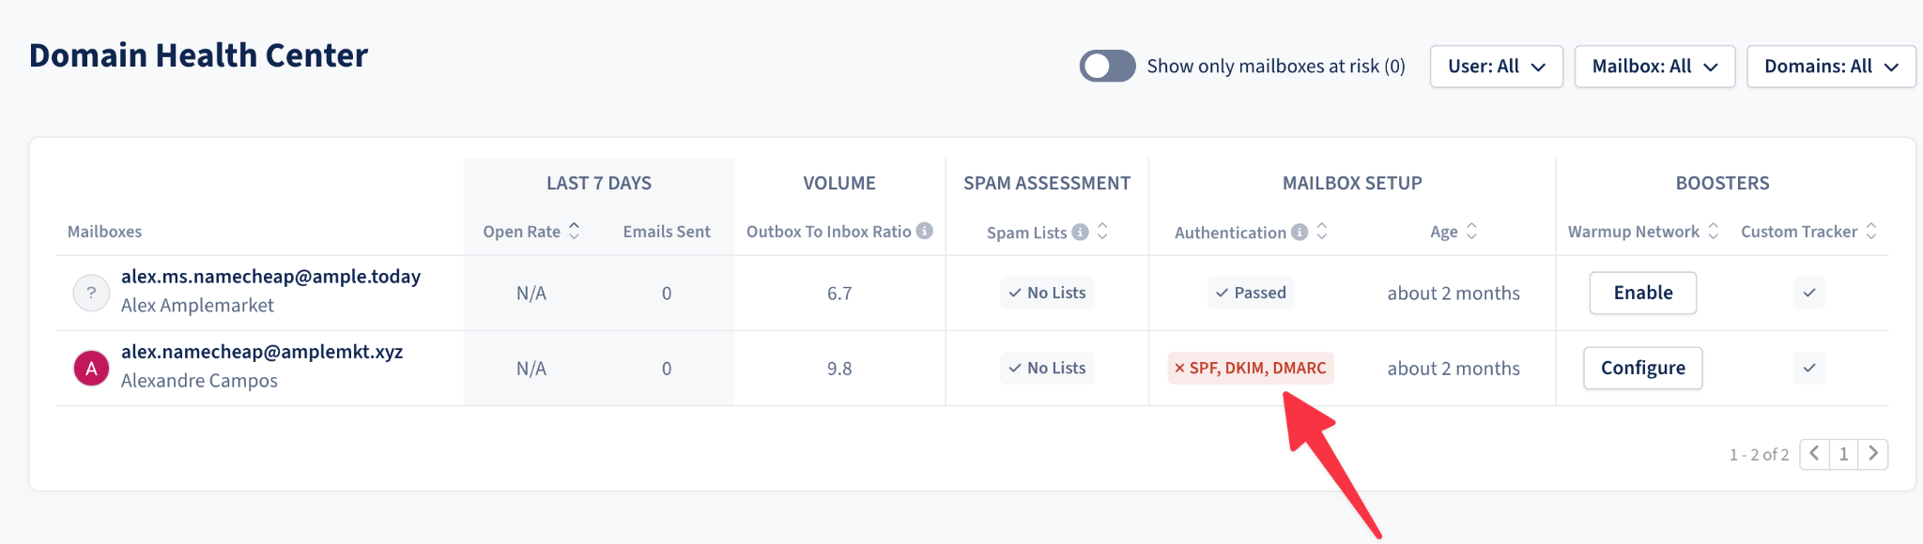The height and width of the screenshot is (544, 1923).
Task: Click Authentication info icon
Action: pyautogui.click(x=1300, y=232)
